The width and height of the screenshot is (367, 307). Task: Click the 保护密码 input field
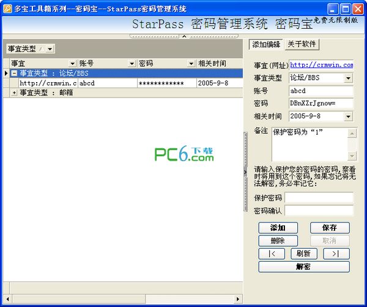(319, 197)
